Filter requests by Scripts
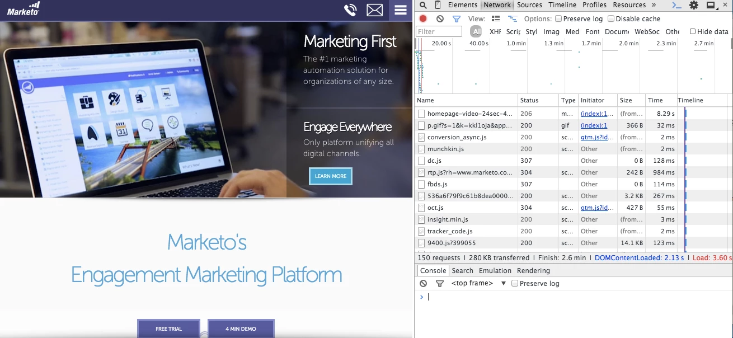 tap(513, 32)
